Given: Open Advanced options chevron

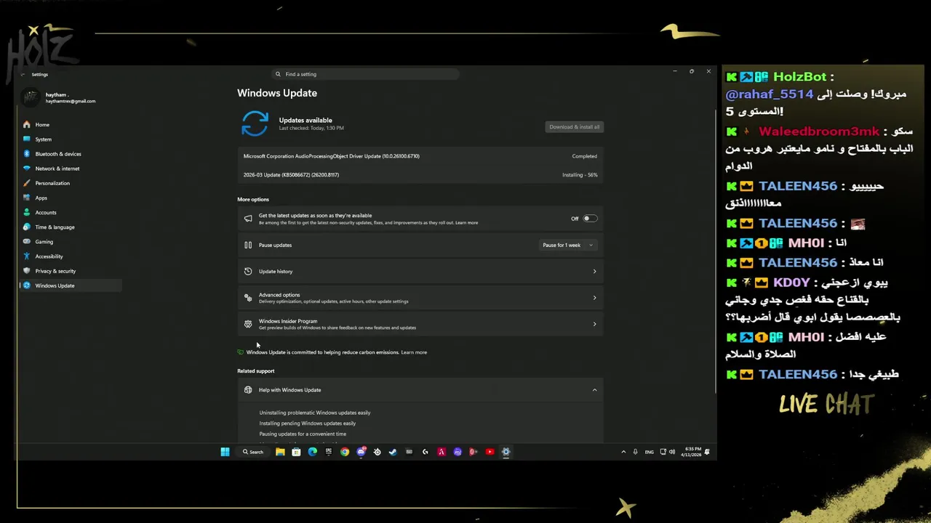Looking at the screenshot, I should pyautogui.click(x=594, y=298).
